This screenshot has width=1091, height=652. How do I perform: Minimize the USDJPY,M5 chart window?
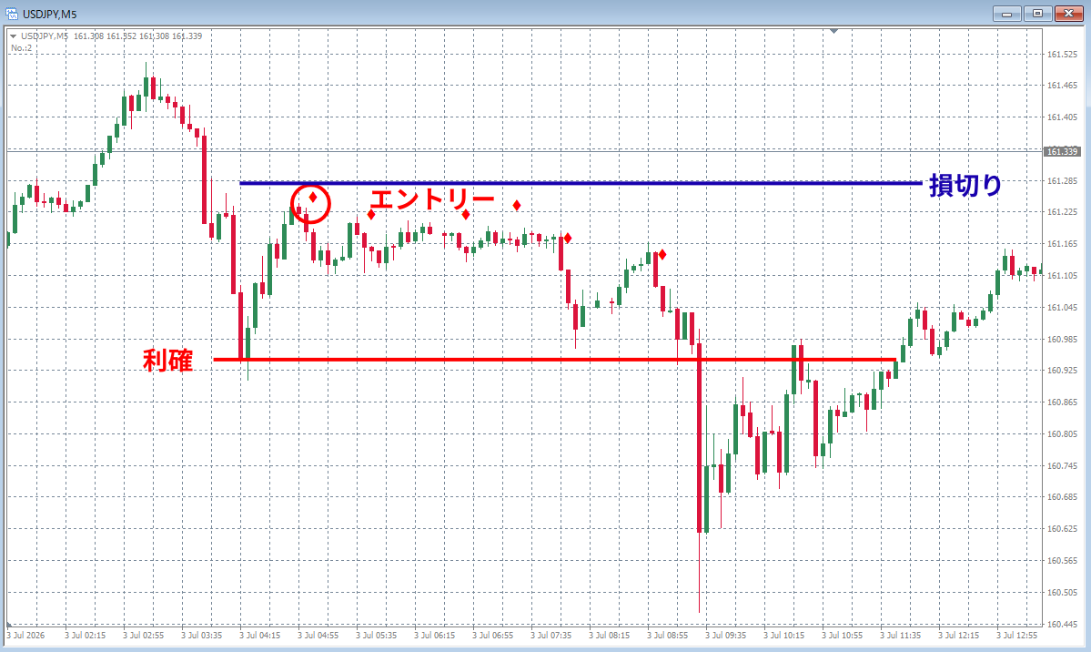(x=1006, y=14)
